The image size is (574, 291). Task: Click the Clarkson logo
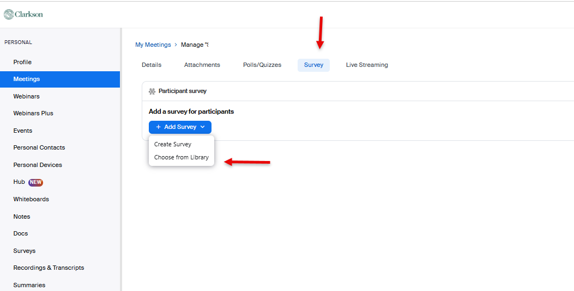coord(23,14)
